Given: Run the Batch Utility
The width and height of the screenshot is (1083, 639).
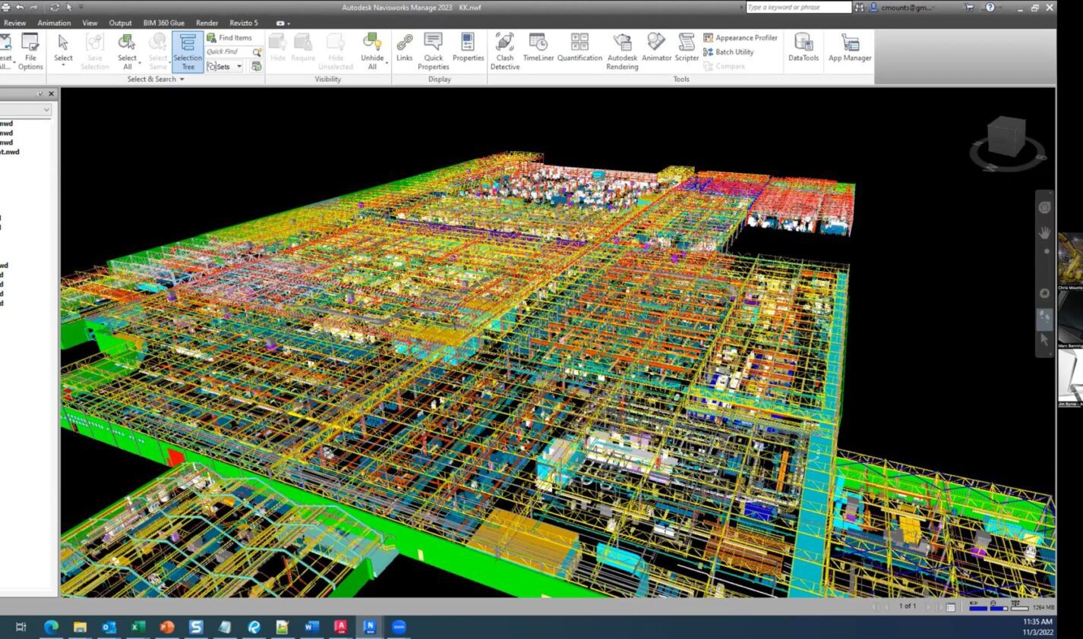Looking at the screenshot, I should point(734,52).
